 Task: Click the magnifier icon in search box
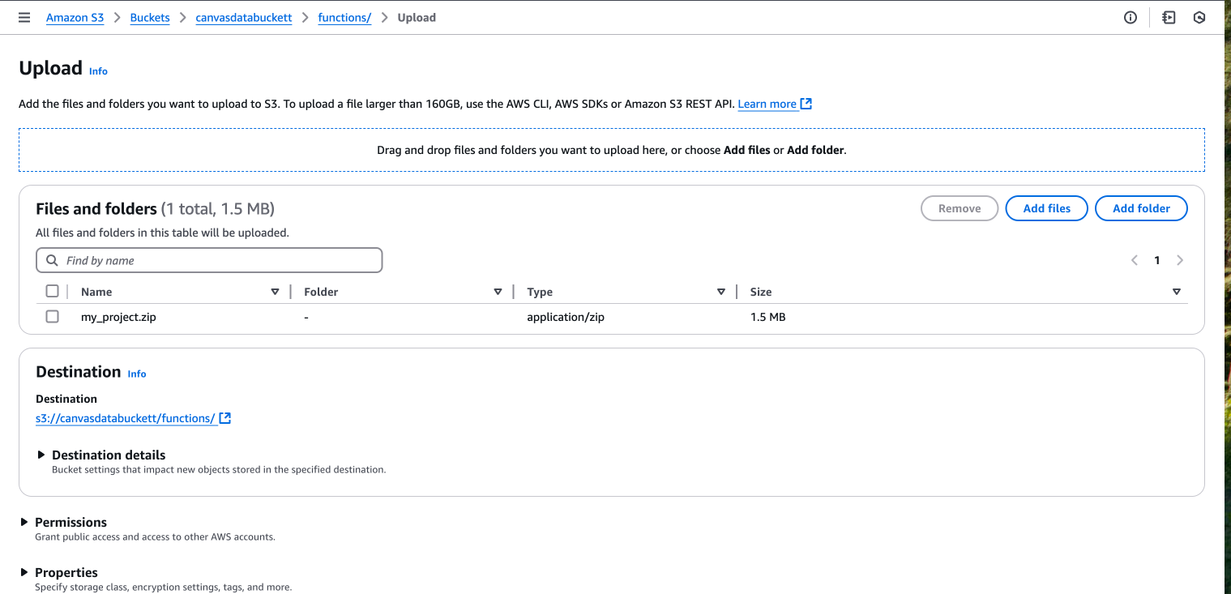[x=51, y=259]
